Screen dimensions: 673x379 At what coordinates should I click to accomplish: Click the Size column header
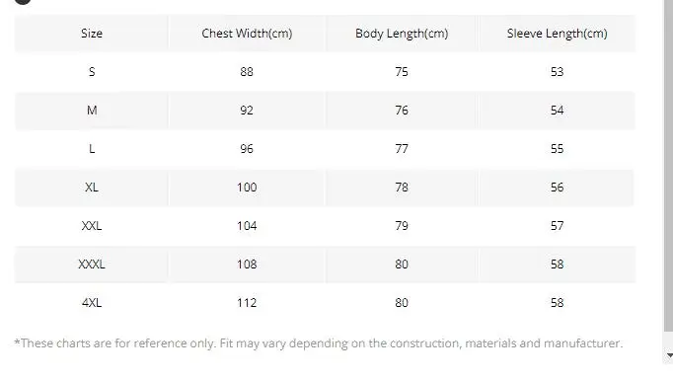[x=92, y=34]
